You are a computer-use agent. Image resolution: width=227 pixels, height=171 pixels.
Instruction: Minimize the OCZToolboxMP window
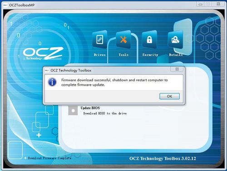tap(200, 4)
